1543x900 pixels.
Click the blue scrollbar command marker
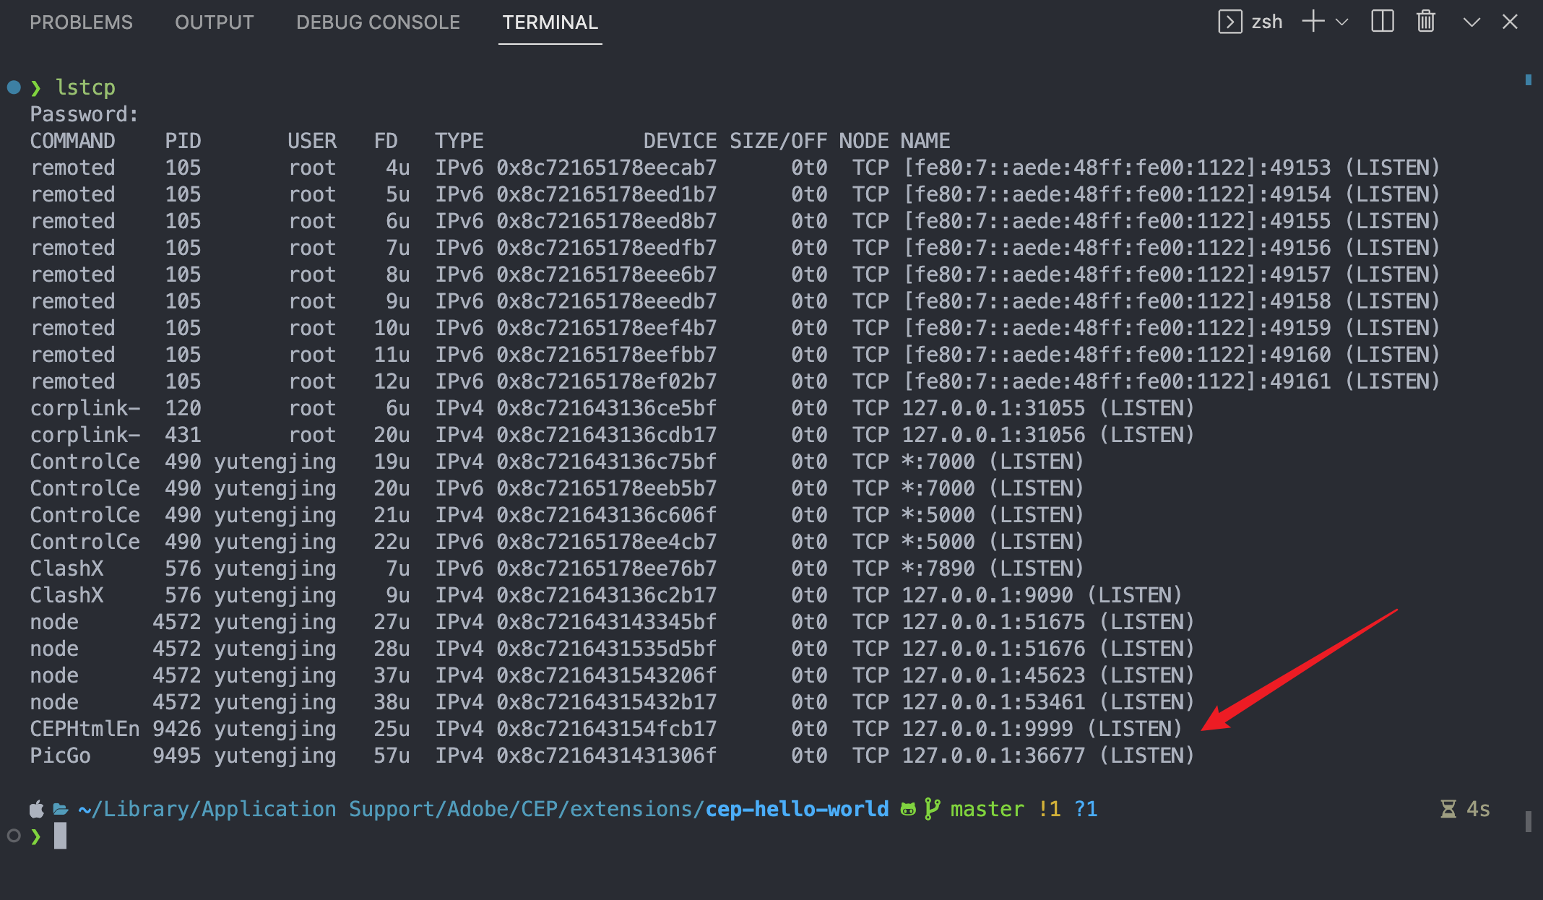coord(1528,79)
